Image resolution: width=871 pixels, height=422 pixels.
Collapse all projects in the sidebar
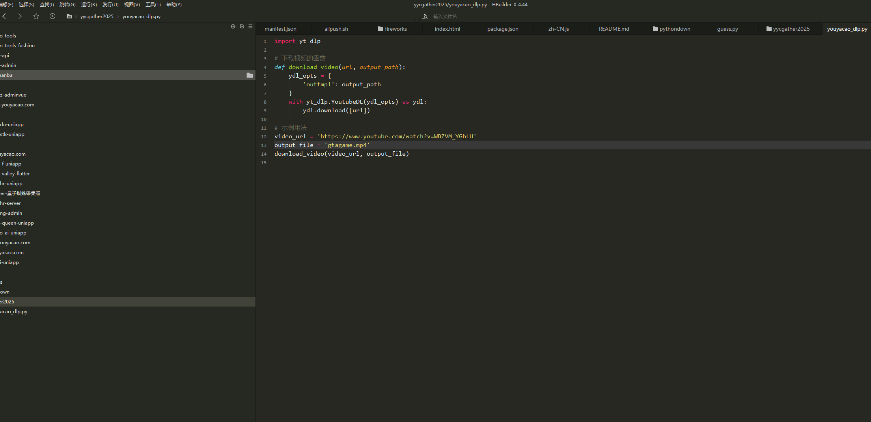coord(242,26)
